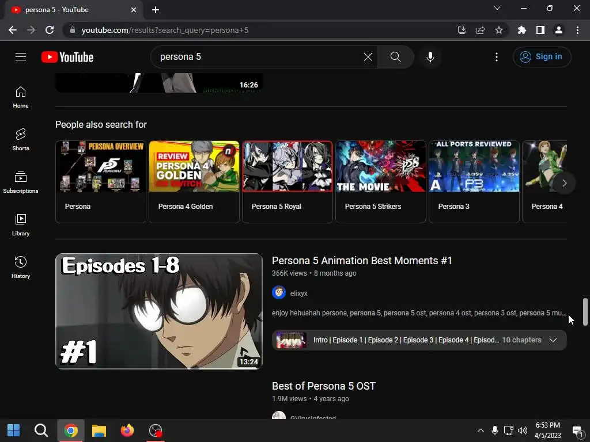Image resolution: width=590 pixels, height=442 pixels.
Task: Open Chrome three-dot menu
Action: pyautogui.click(x=577, y=30)
